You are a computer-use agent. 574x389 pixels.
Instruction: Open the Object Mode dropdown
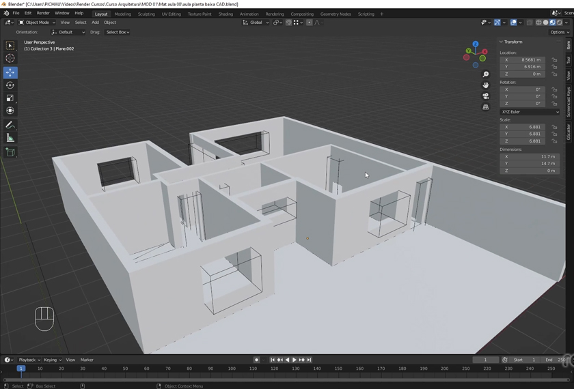(38, 23)
